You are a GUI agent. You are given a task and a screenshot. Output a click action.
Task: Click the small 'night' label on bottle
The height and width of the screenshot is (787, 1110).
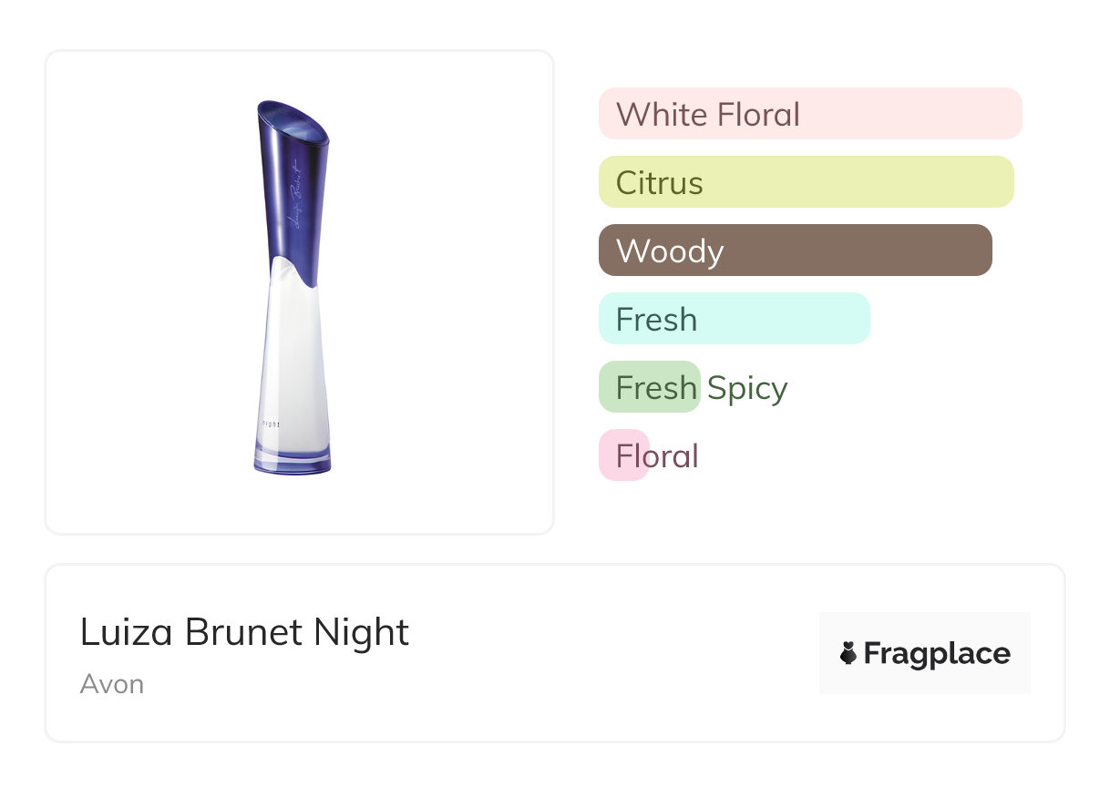(271, 424)
